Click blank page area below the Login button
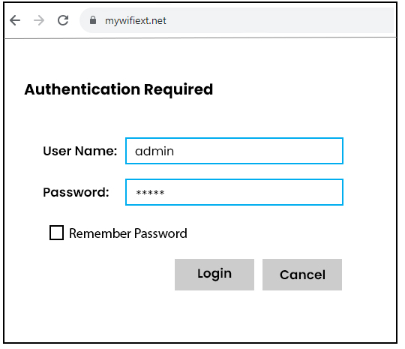 pyautogui.click(x=214, y=317)
